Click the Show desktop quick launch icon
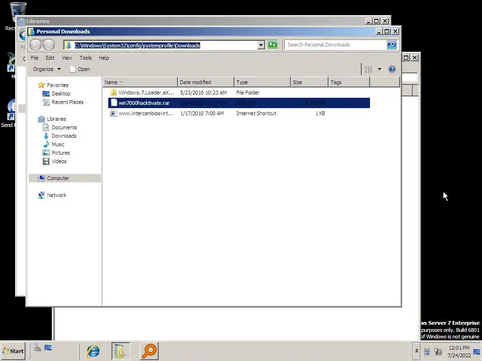 tap(48, 348)
